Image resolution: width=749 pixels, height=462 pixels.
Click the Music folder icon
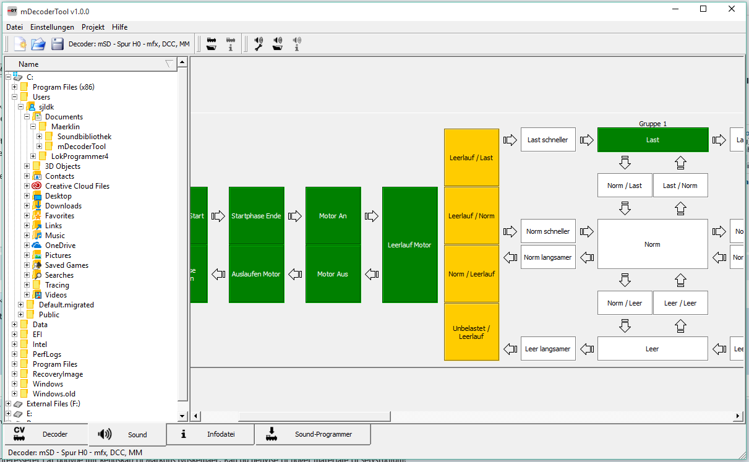[x=36, y=236]
